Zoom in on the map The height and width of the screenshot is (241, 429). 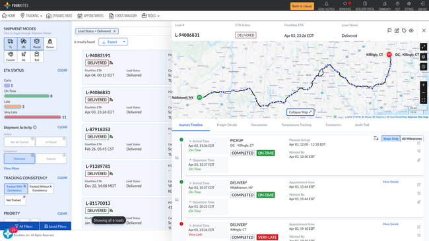(423, 85)
